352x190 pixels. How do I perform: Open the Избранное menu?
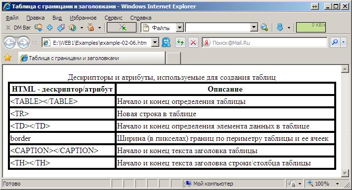click(83, 18)
